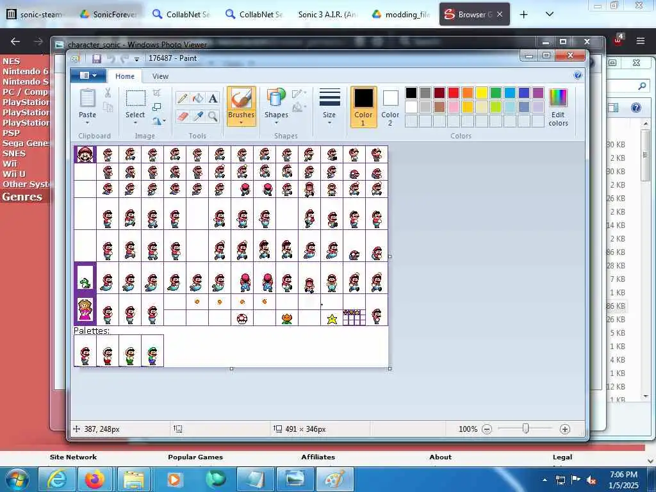Expand the Paste dropdown arrow
Screen dimensions: 656x492
pyautogui.click(x=87, y=123)
